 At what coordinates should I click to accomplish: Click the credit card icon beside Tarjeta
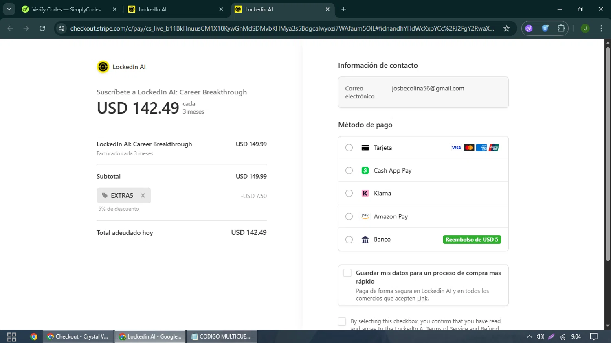[x=365, y=148]
